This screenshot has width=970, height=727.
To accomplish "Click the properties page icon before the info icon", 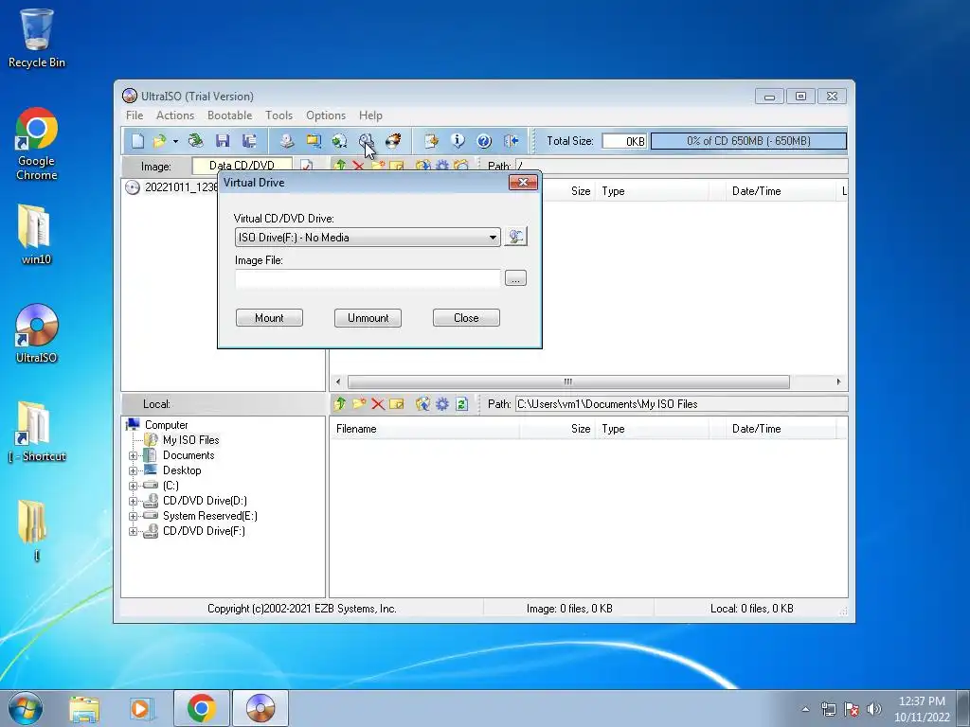I will pos(431,141).
